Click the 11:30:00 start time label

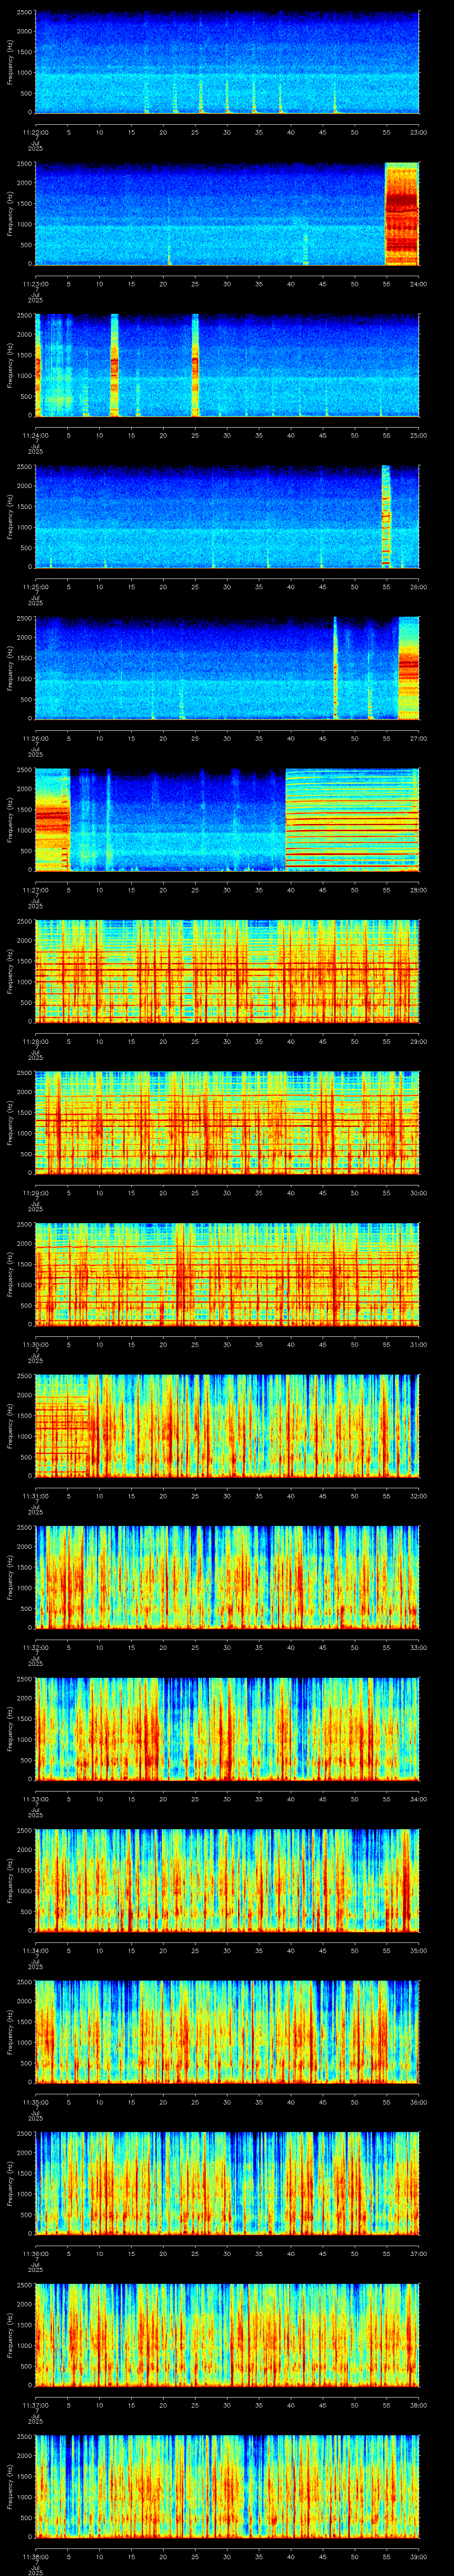click(35, 1344)
